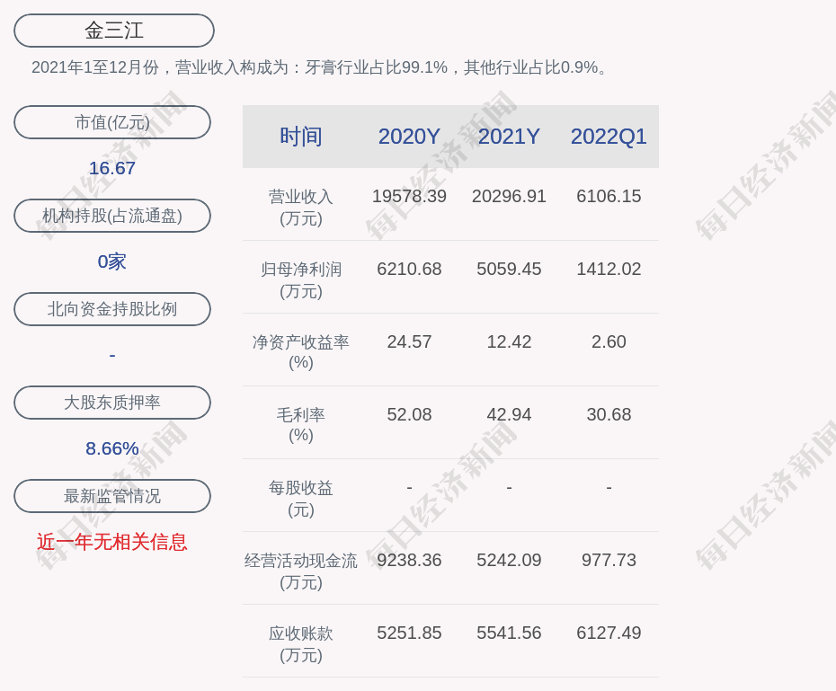This screenshot has height=691, width=836.
Task: Click ROE value 24.57
Action: 409,341
